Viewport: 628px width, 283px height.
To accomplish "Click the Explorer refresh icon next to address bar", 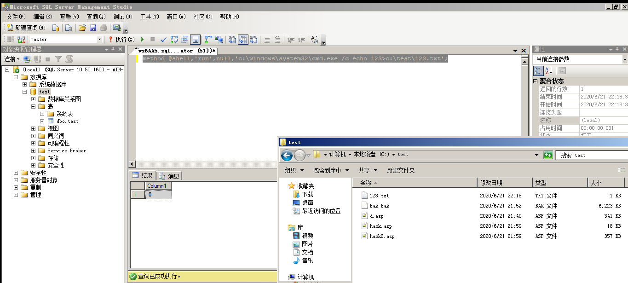I will (548, 155).
